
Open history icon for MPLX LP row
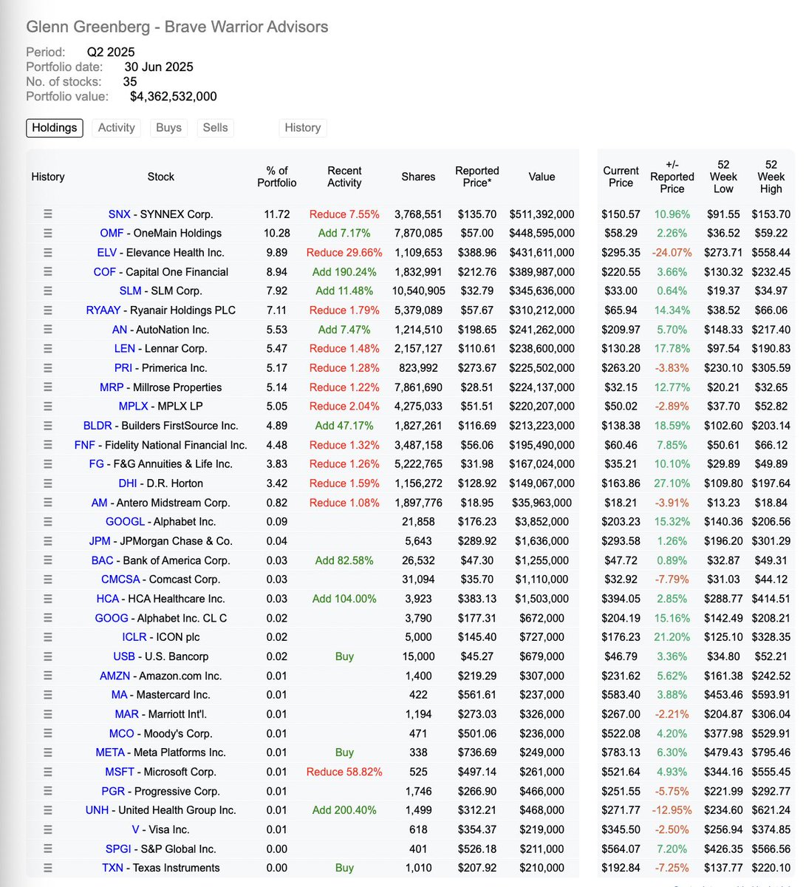(48, 407)
